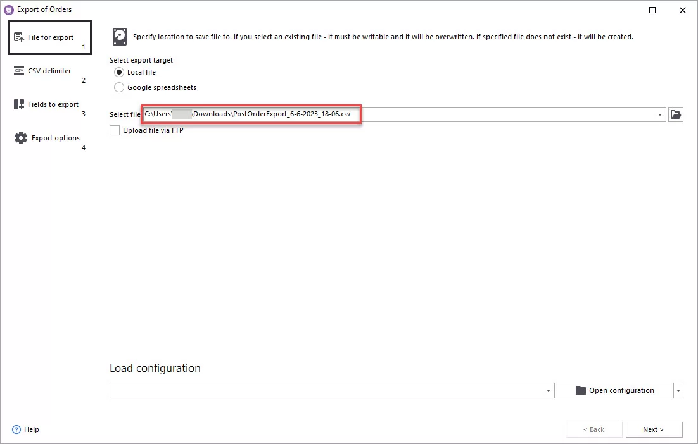Viewport: 698px width, 444px height.
Task: Click the File for export step icon
Action: 18,36
